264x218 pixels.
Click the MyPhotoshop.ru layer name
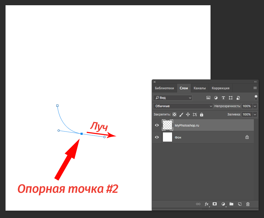click(187, 125)
